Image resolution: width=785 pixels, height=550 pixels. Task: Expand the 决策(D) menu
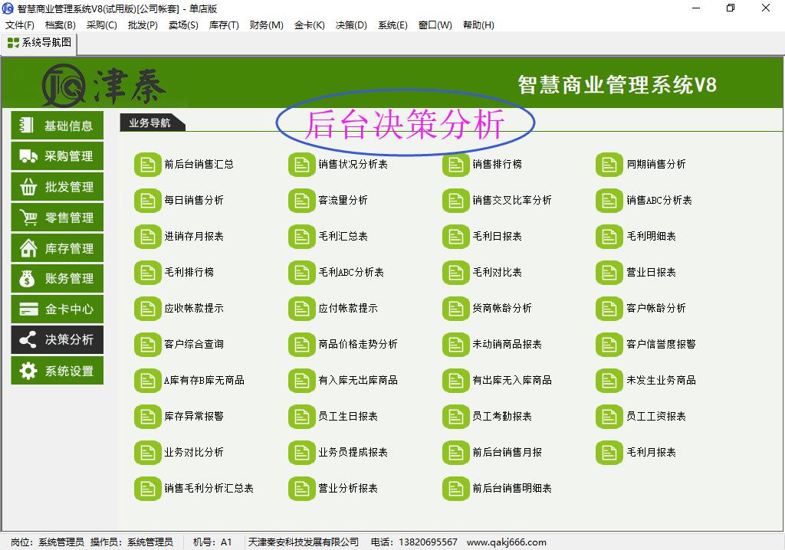point(350,25)
